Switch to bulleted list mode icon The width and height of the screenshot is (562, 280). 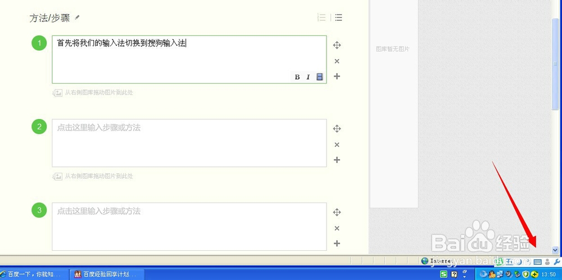338,17
